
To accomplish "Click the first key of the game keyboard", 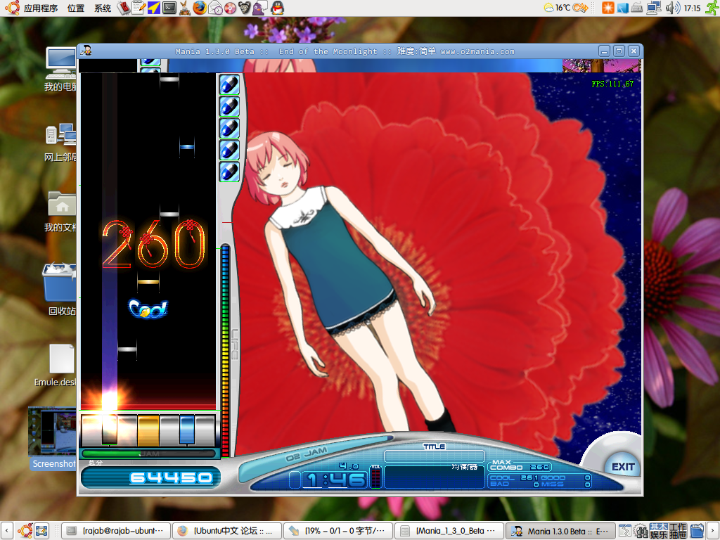I will coord(91,430).
